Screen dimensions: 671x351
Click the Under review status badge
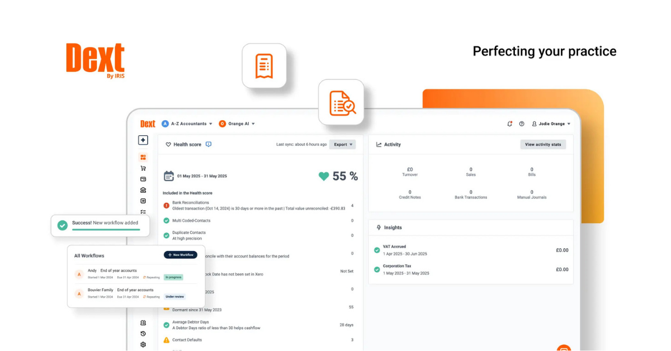pyautogui.click(x=174, y=297)
